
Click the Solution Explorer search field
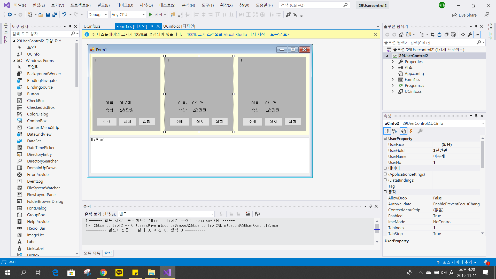click(x=429, y=43)
